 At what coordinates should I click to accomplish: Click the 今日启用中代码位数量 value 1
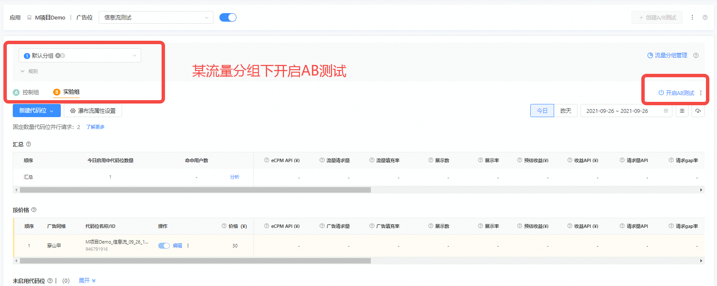point(110,177)
